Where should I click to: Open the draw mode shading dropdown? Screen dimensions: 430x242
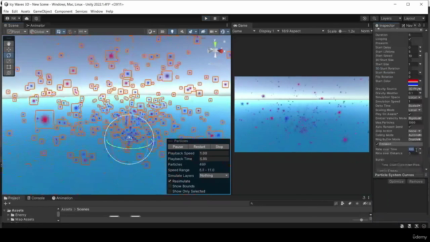click(151, 32)
